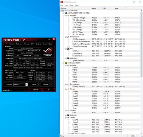
Task: Click the Currents waveform icon
Action: pos(68,110)
